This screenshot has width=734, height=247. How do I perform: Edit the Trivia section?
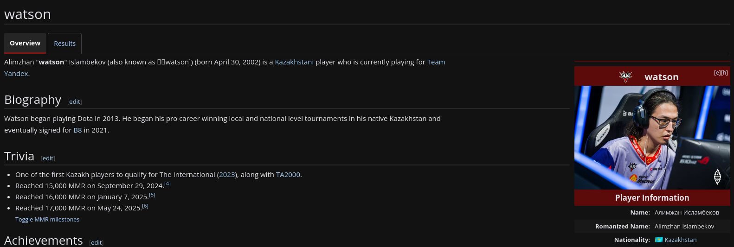pyautogui.click(x=48, y=158)
